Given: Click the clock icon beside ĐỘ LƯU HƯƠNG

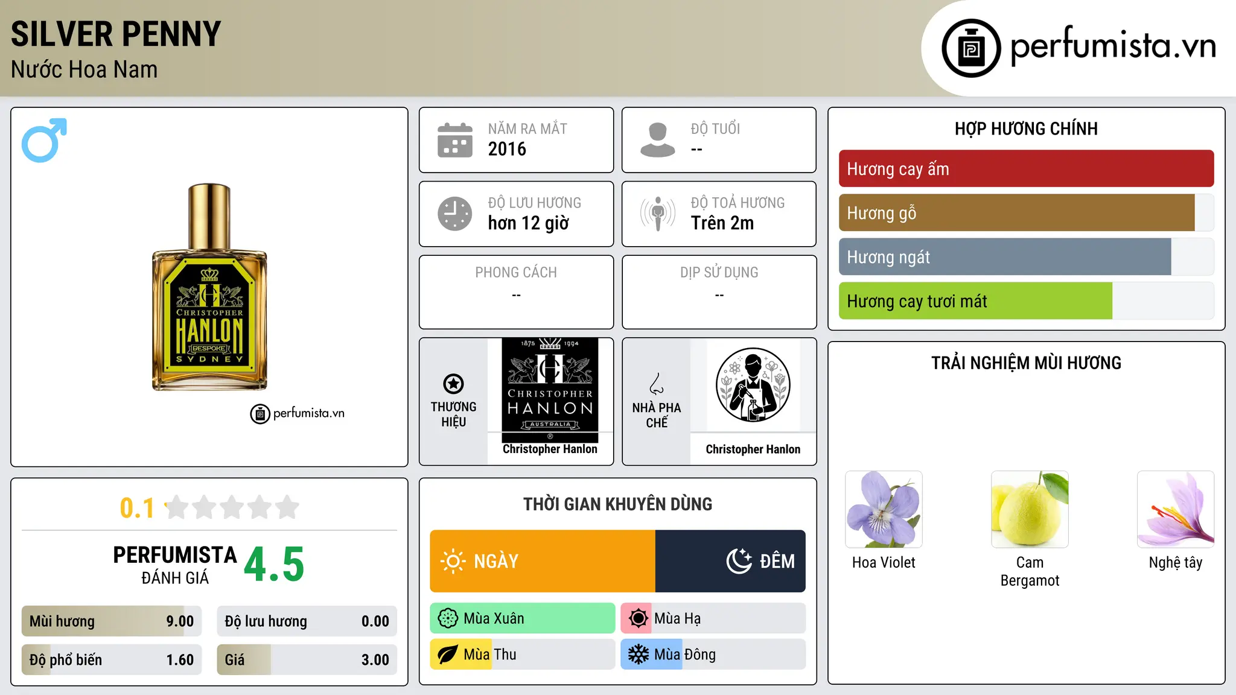Looking at the screenshot, I should 455,214.
